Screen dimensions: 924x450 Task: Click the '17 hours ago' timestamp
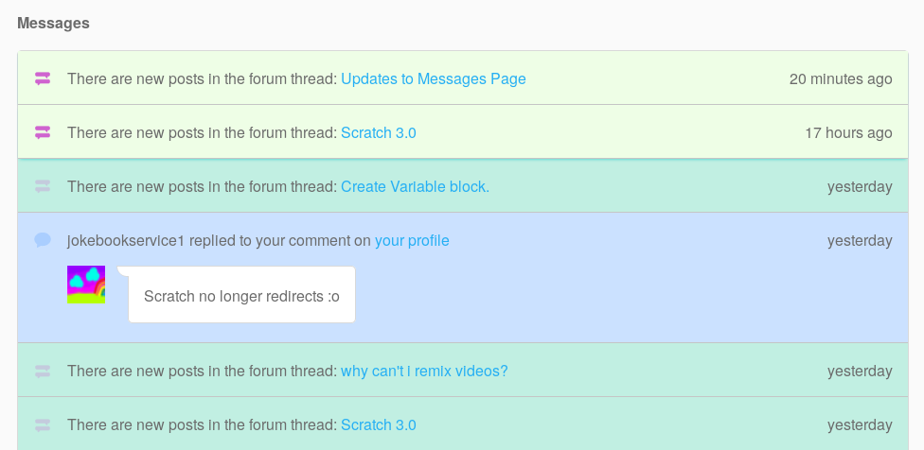pyautogui.click(x=848, y=132)
